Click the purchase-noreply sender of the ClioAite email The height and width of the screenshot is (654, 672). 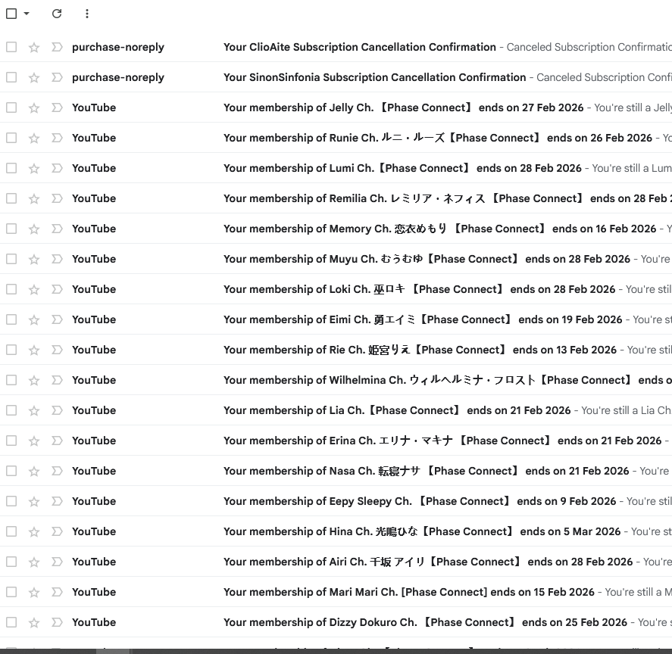click(118, 47)
